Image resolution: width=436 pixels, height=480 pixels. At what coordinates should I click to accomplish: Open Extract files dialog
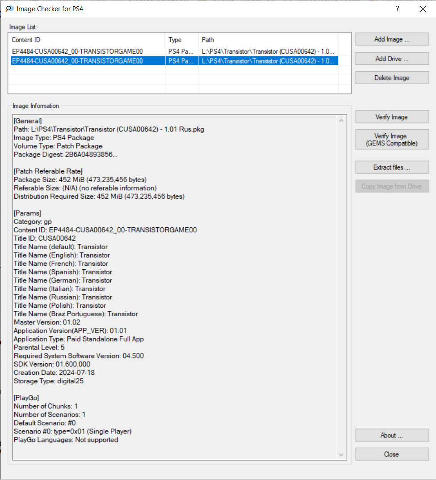tap(392, 167)
